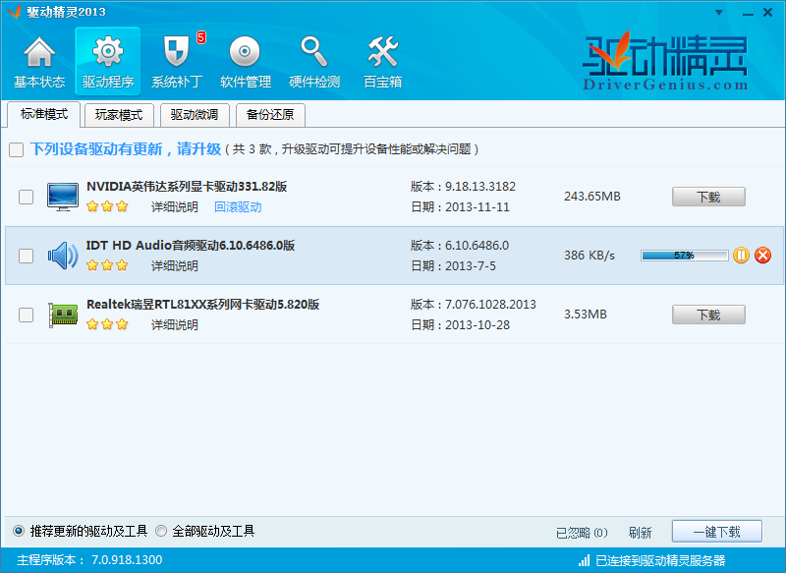Click the 下列设备驱动有更新，请升级 heading
The image size is (786, 573).
point(126,148)
